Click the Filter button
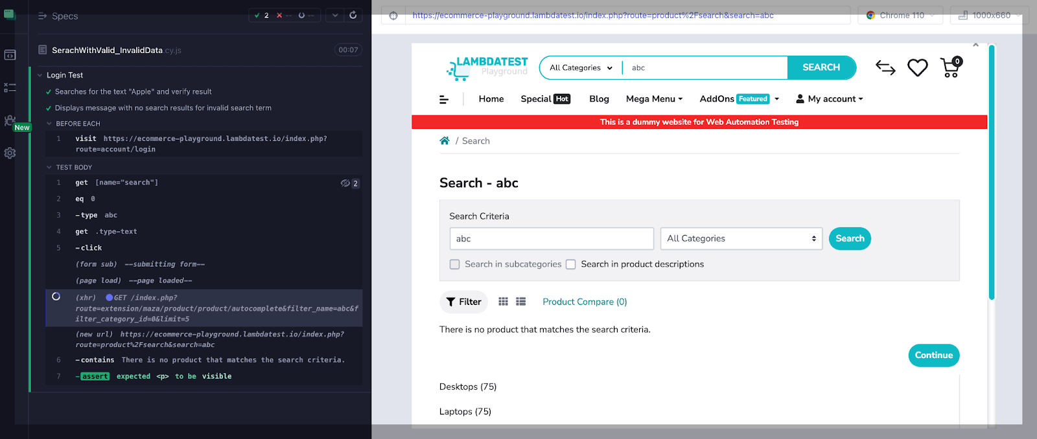Viewport: 1037px width, 439px height. coord(463,302)
